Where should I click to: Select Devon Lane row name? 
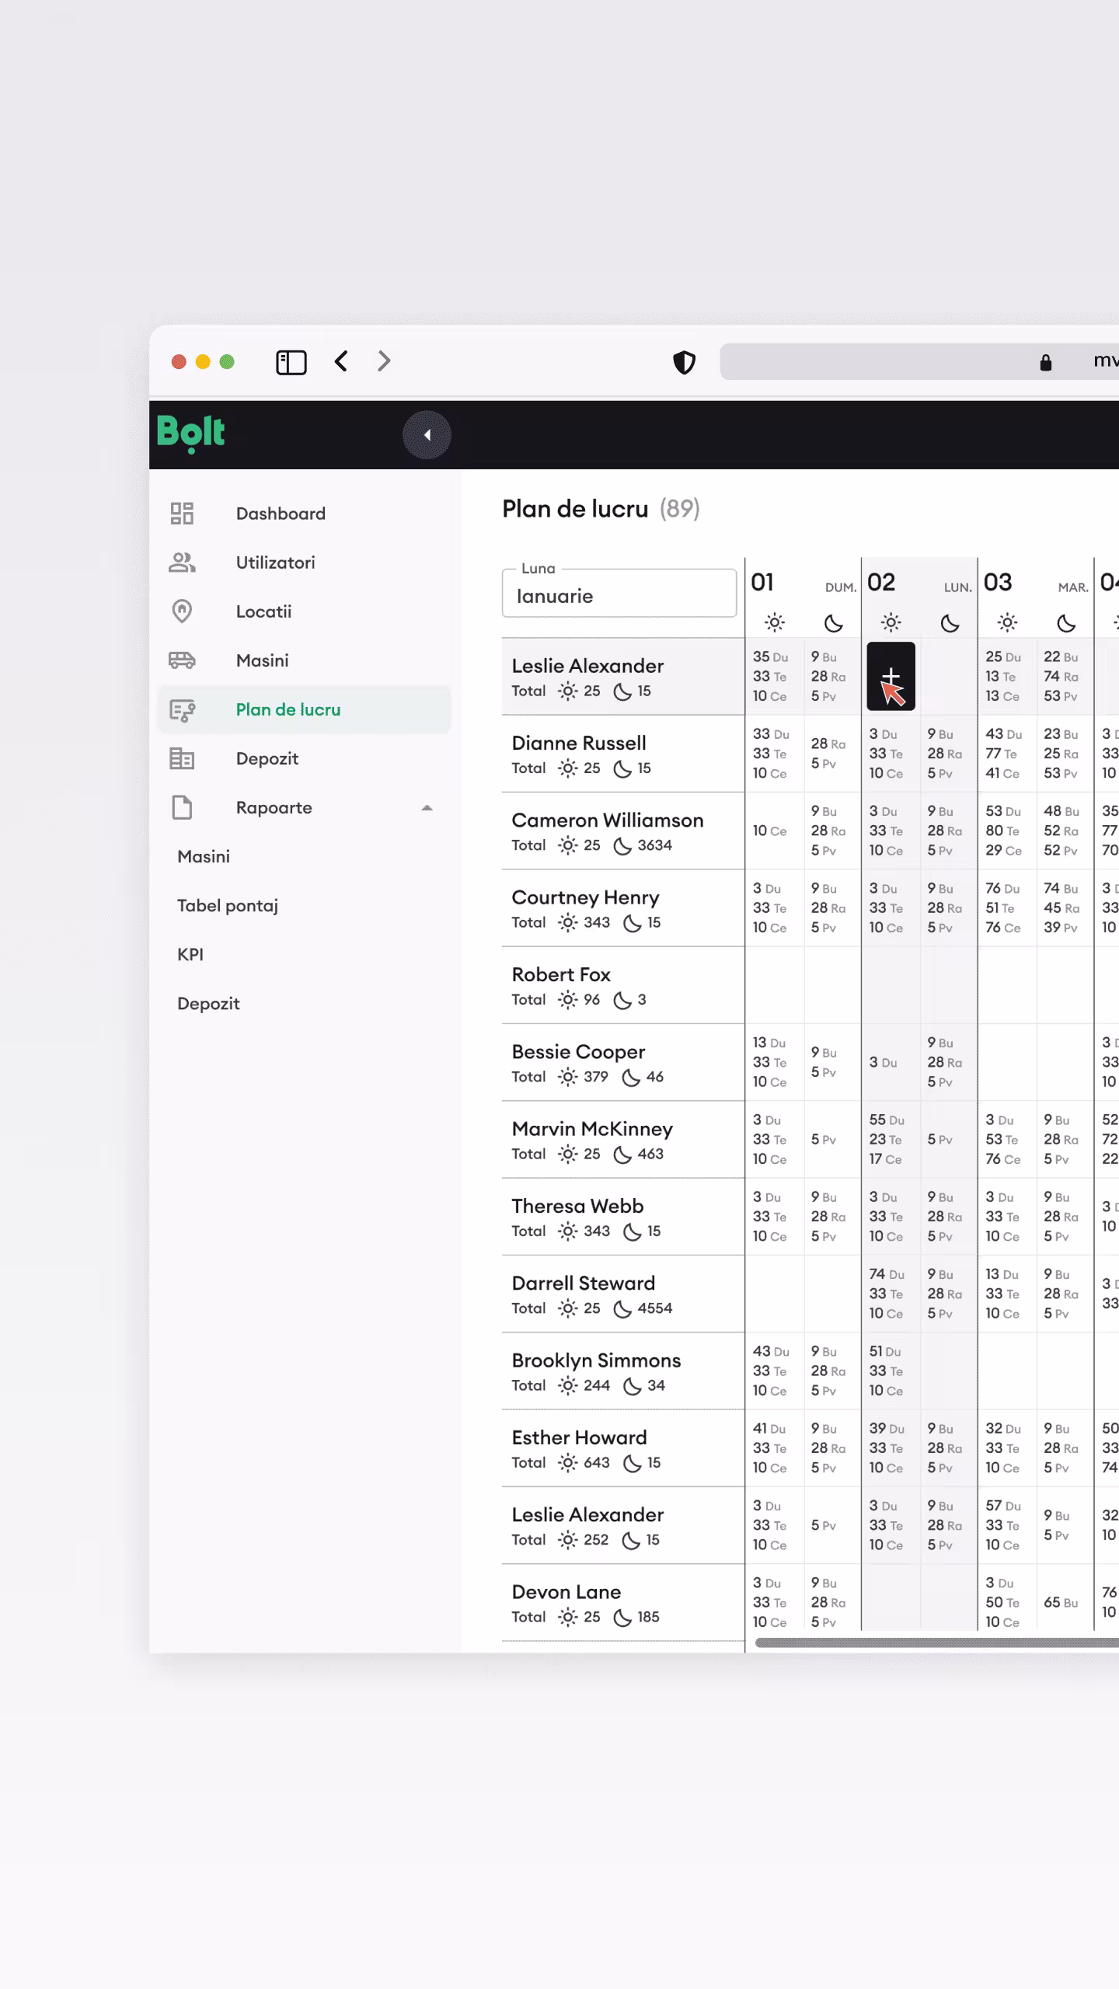coord(566,1592)
